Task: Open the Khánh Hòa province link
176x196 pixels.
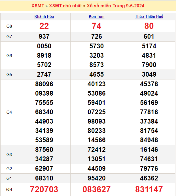Action: pos(44,17)
